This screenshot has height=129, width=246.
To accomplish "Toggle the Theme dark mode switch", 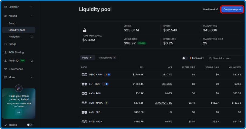I will [30, 125].
